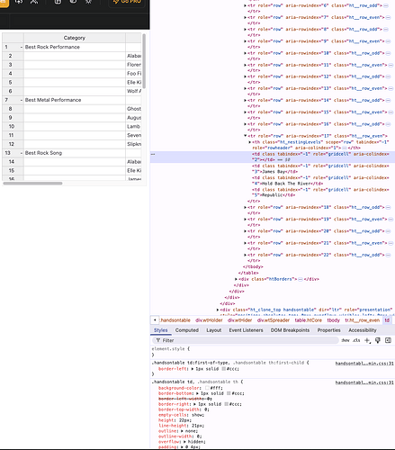This screenshot has height=450, width=395.
Task: Click the #fff background-color swatch
Action: [208, 388]
